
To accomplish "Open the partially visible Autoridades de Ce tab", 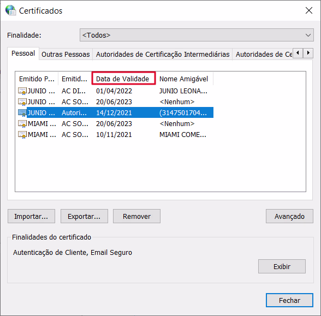I will (x=263, y=55).
